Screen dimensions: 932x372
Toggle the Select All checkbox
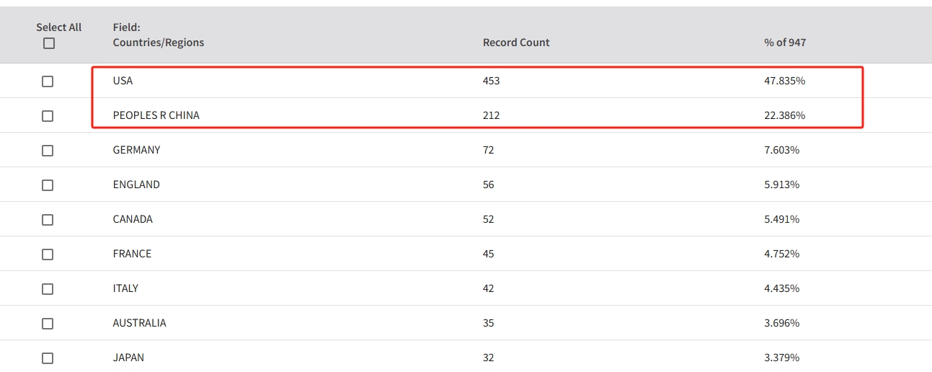(49, 43)
